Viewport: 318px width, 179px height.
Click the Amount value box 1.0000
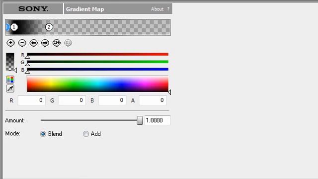point(158,120)
